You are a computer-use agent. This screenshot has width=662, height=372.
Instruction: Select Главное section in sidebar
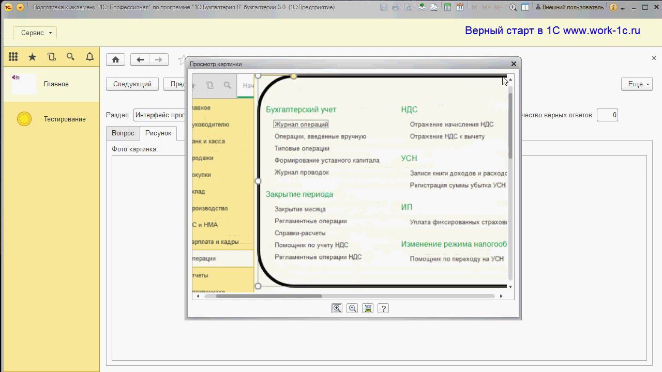[52, 84]
